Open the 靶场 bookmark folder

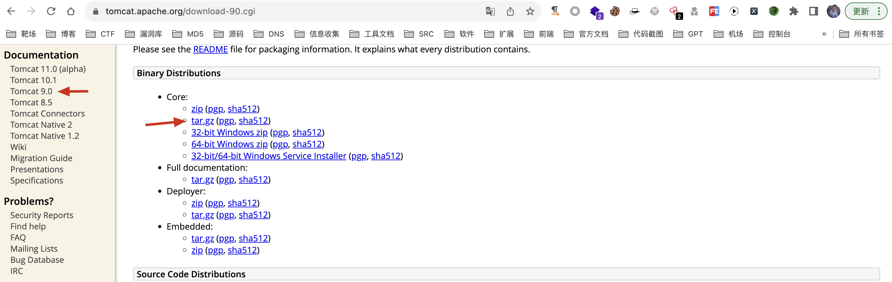tap(21, 34)
